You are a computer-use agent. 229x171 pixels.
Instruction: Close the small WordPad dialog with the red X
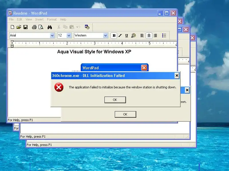(144, 68)
